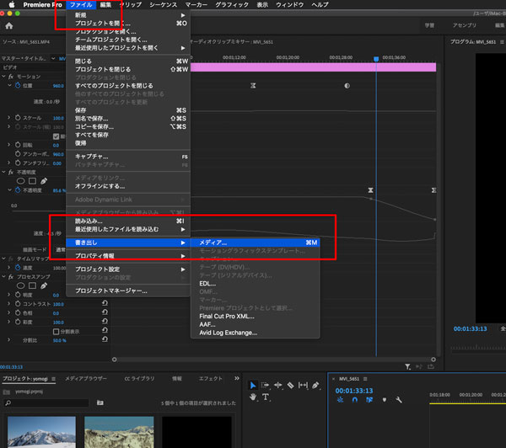This screenshot has width=506, height=448.
Task: Select the Pen tool in tools panel
Action: (315, 385)
